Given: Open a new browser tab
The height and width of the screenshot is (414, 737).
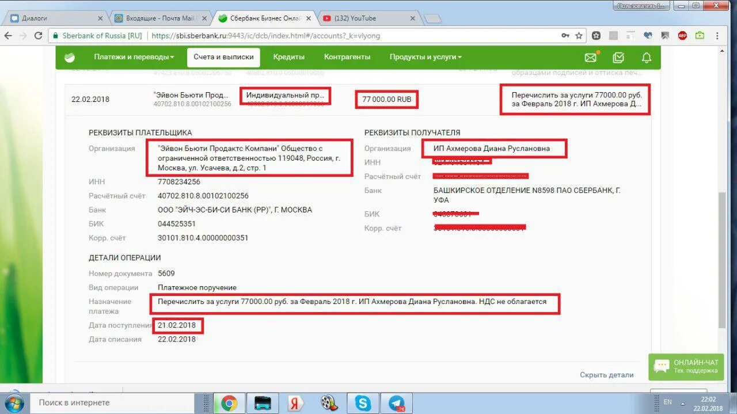Looking at the screenshot, I should point(432,18).
